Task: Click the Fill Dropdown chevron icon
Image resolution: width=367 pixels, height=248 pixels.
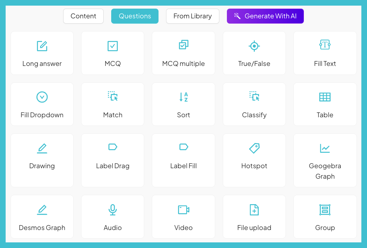Action: tap(42, 97)
